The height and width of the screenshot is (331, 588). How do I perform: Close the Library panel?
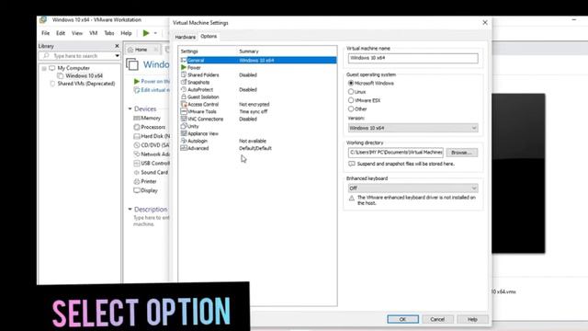tap(117, 46)
